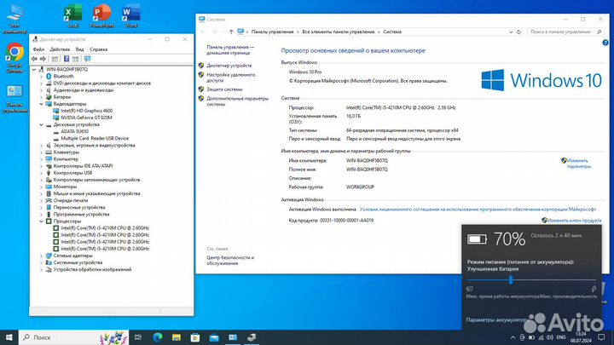614x345 pixels.
Task: Select Intel(R) HD Graphics 4600 device
Action: (86, 111)
